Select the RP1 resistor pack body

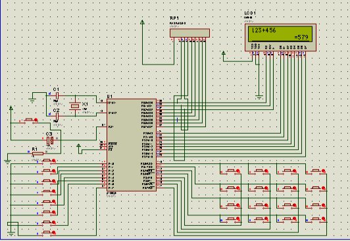pos(189,33)
